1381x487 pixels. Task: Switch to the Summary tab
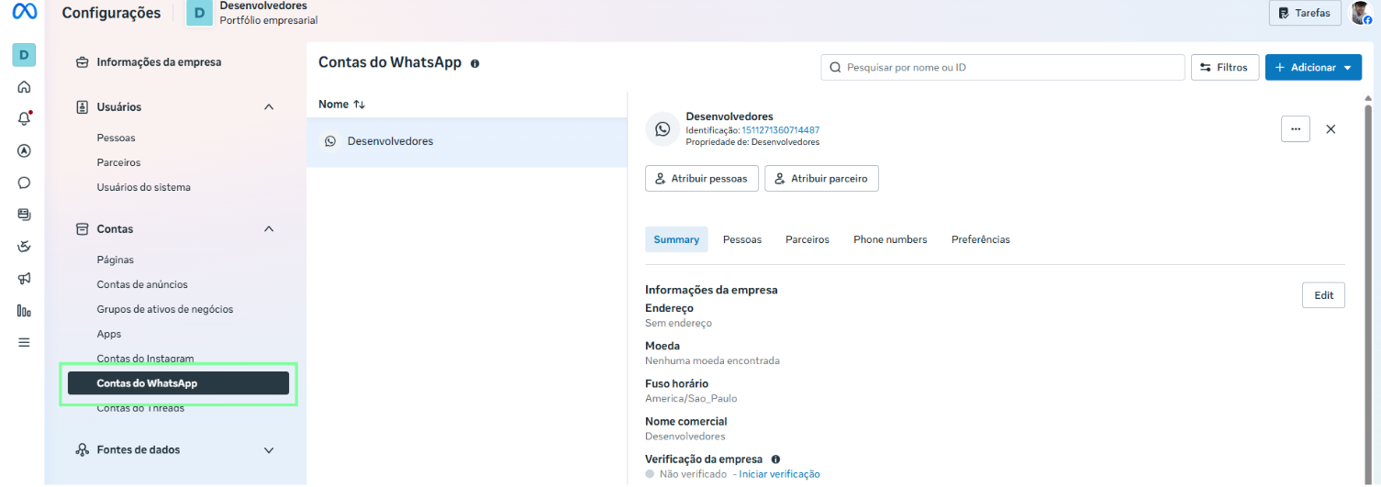pos(676,239)
